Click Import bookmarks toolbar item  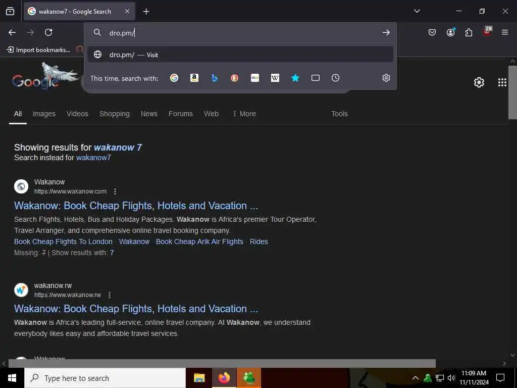tap(38, 50)
